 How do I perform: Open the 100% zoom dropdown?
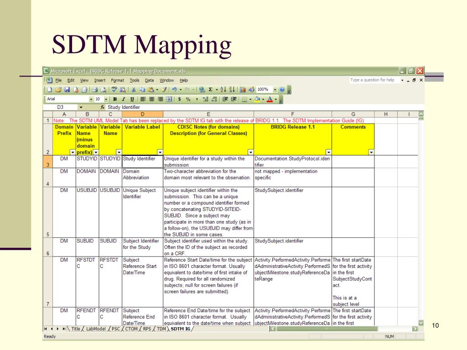click(x=275, y=90)
